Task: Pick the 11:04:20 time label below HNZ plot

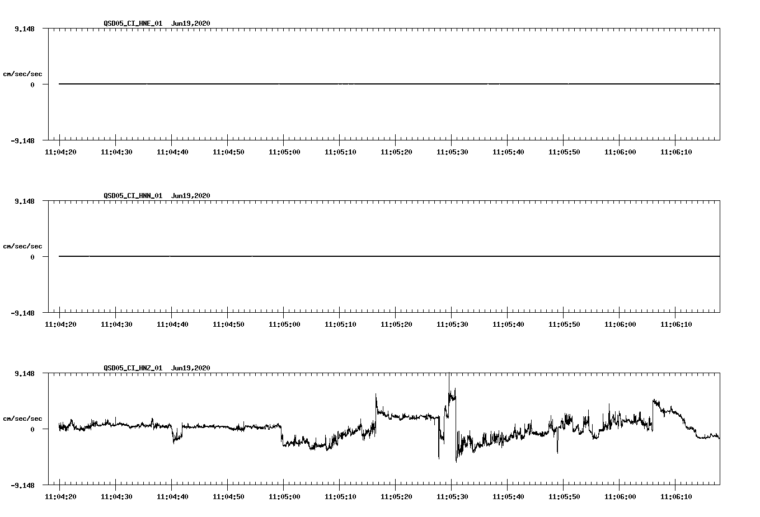Action: tap(60, 496)
